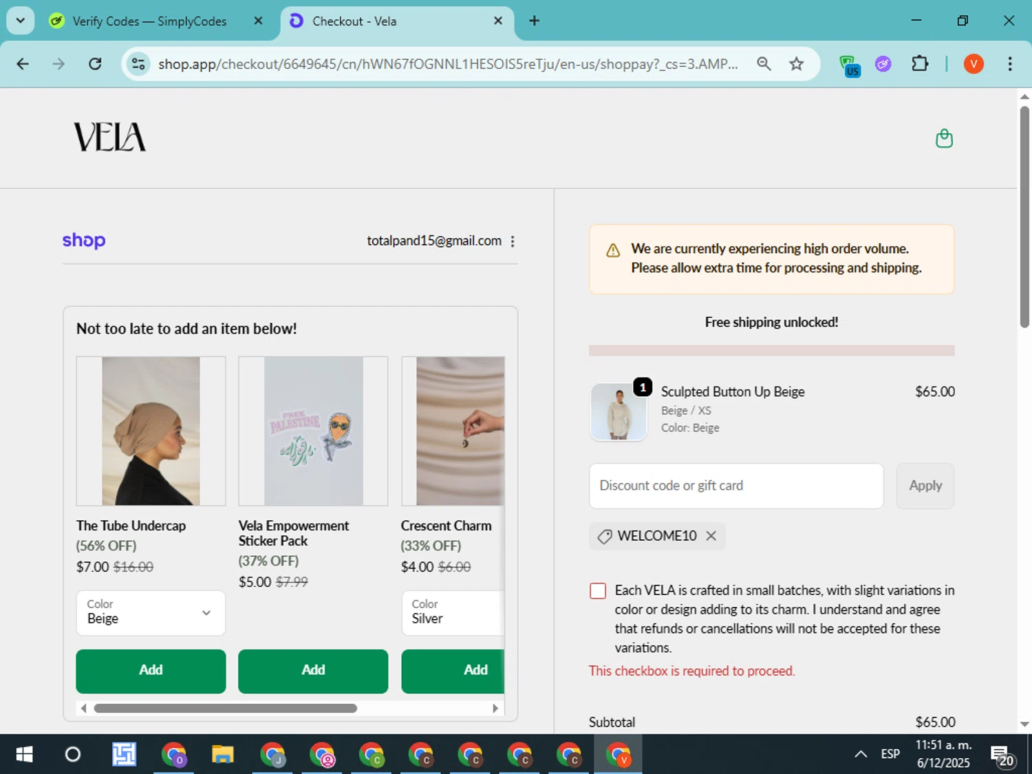Viewport: 1032px width, 774px height.
Task: Close the Checkout - Vela tab
Action: (x=498, y=21)
